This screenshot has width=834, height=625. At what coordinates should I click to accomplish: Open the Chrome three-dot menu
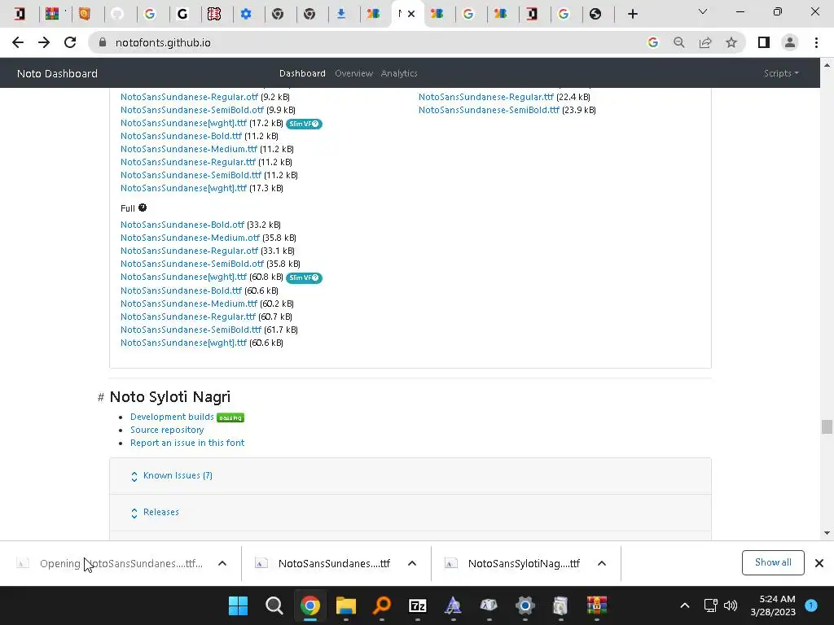click(816, 42)
